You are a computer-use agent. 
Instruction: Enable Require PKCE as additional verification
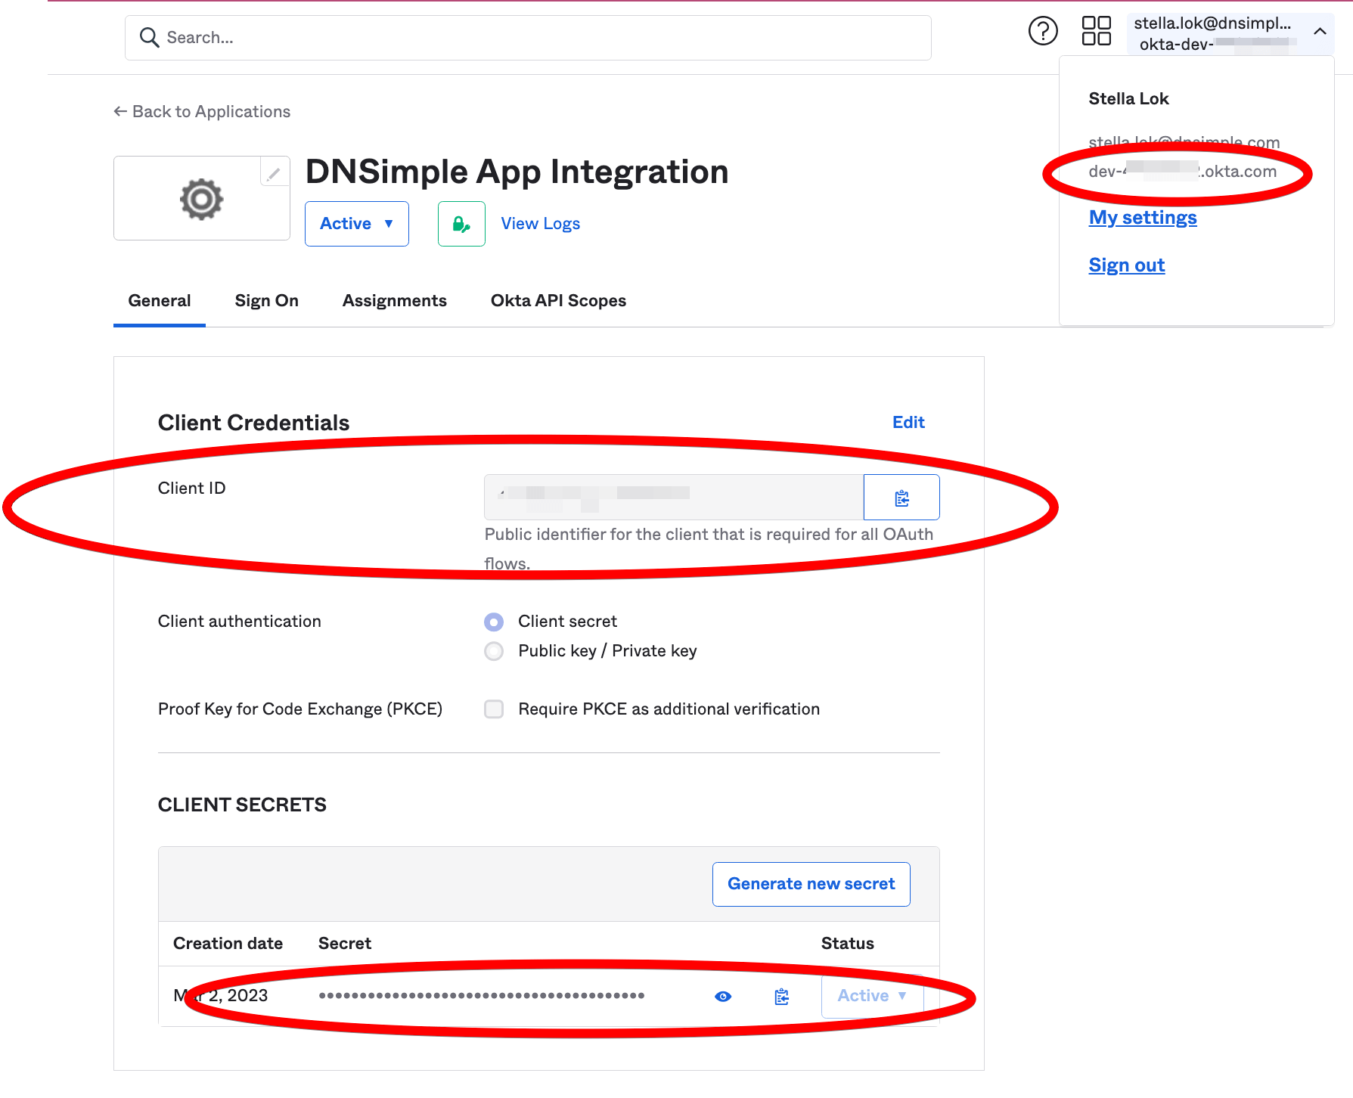[494, 709]
